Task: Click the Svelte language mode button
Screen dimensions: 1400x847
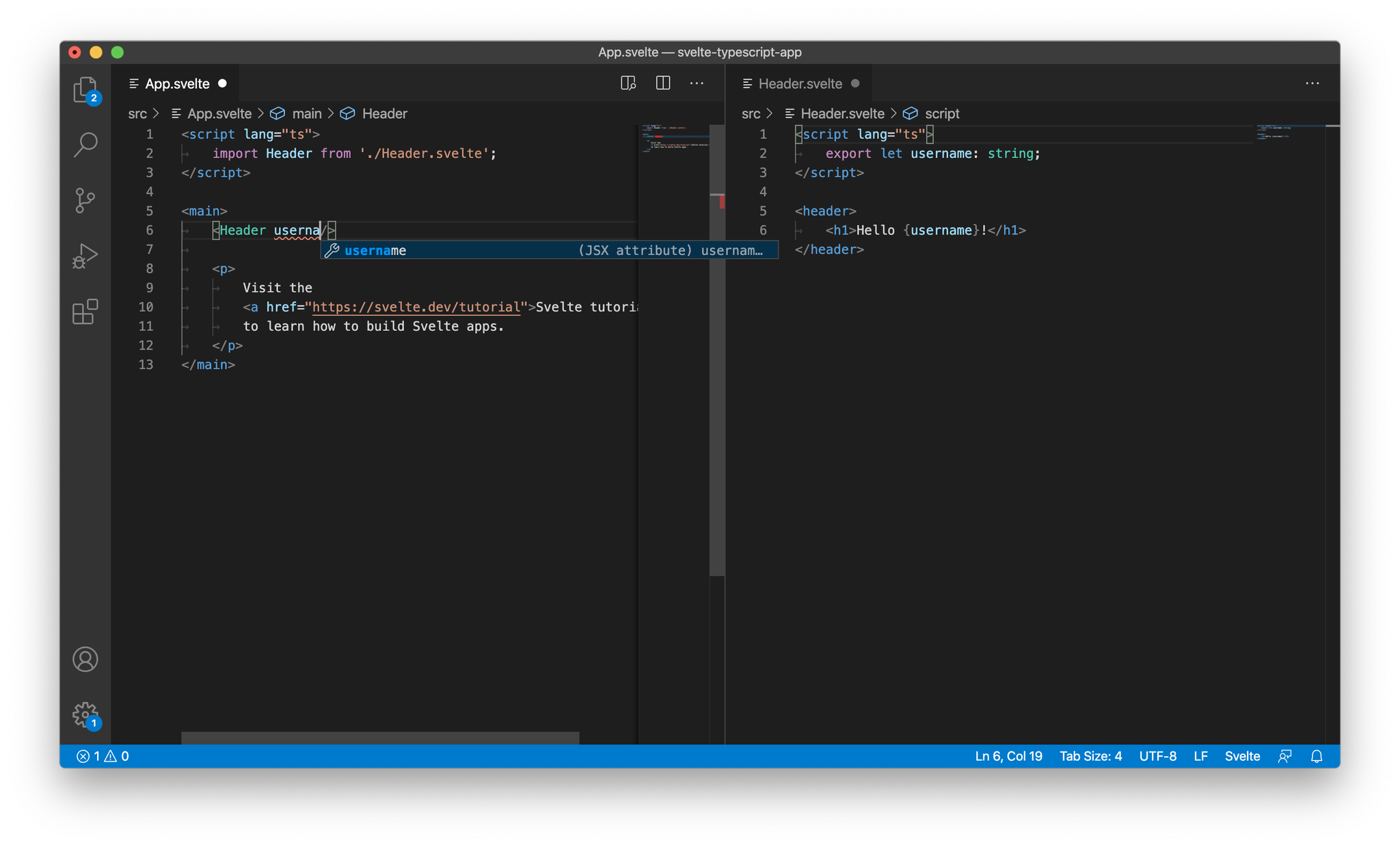Action: coord(1241,756)
